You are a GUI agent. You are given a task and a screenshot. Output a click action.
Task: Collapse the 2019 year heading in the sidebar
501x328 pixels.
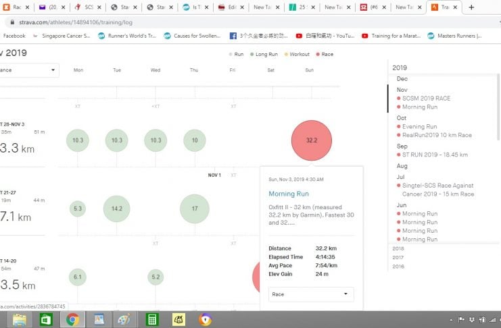click(x=400, y=67)
